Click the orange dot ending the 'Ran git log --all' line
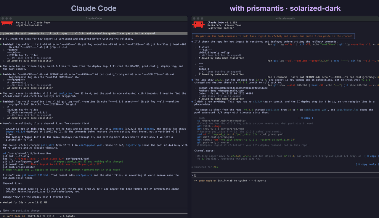379x218 pixels. click(378, 61)
